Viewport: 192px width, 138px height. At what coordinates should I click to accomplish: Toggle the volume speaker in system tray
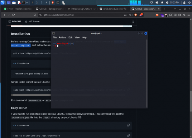tap(157, 3)
